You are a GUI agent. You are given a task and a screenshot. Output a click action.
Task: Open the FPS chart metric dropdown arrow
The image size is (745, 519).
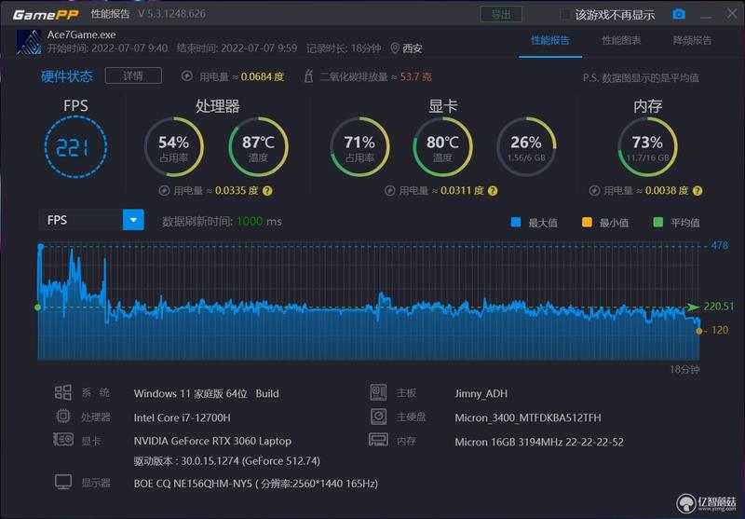point(133,220)
